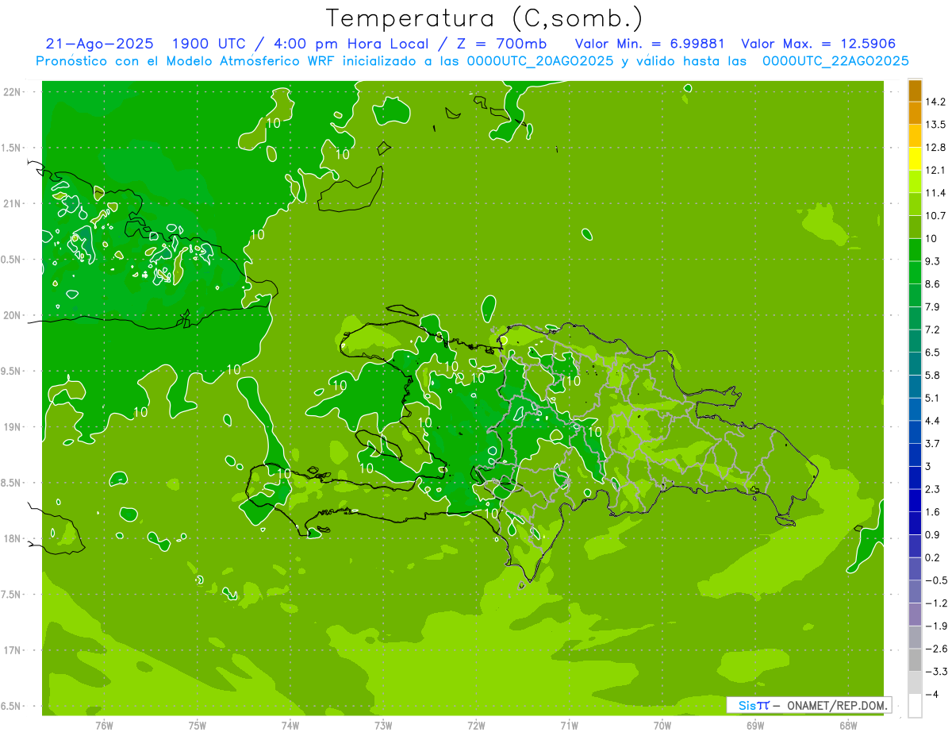
Task: Click the '74W' longitude label
Action: pos(290,726)
